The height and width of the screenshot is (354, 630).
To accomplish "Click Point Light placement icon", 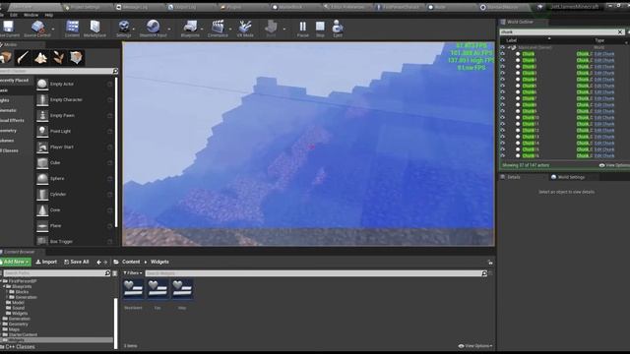I will coord(42,131).
